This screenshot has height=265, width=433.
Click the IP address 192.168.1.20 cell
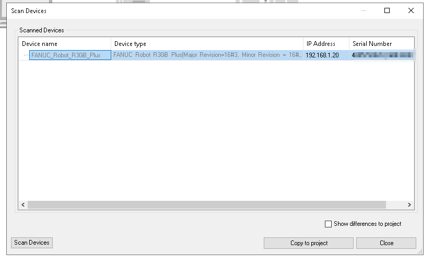tap(326, 55)
